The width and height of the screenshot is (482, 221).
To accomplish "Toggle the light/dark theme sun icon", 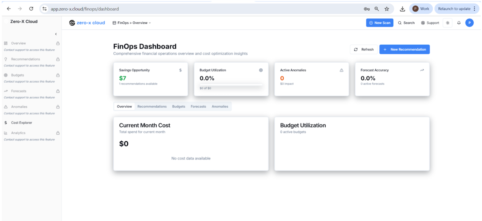I will point(448,23).
